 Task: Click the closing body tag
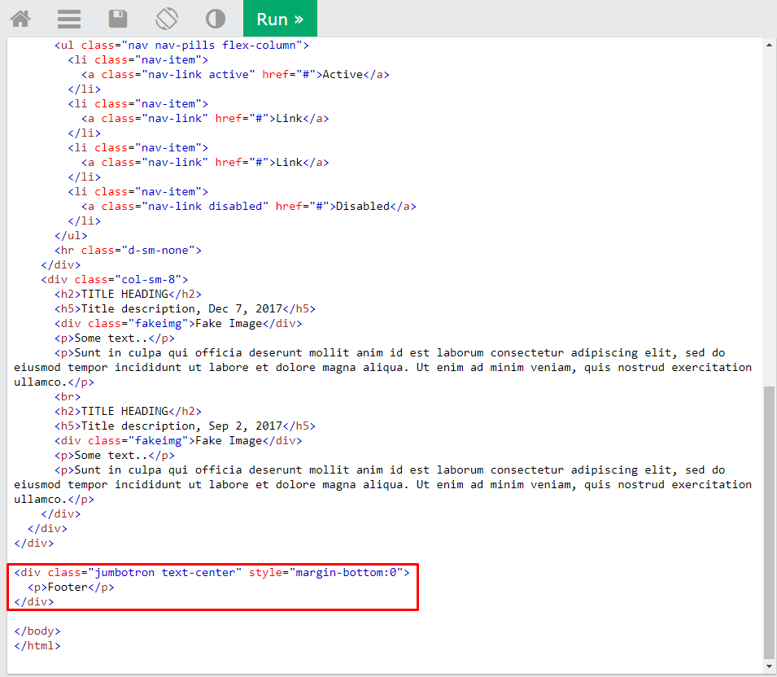pyautogui.click(x=37, y=631)
